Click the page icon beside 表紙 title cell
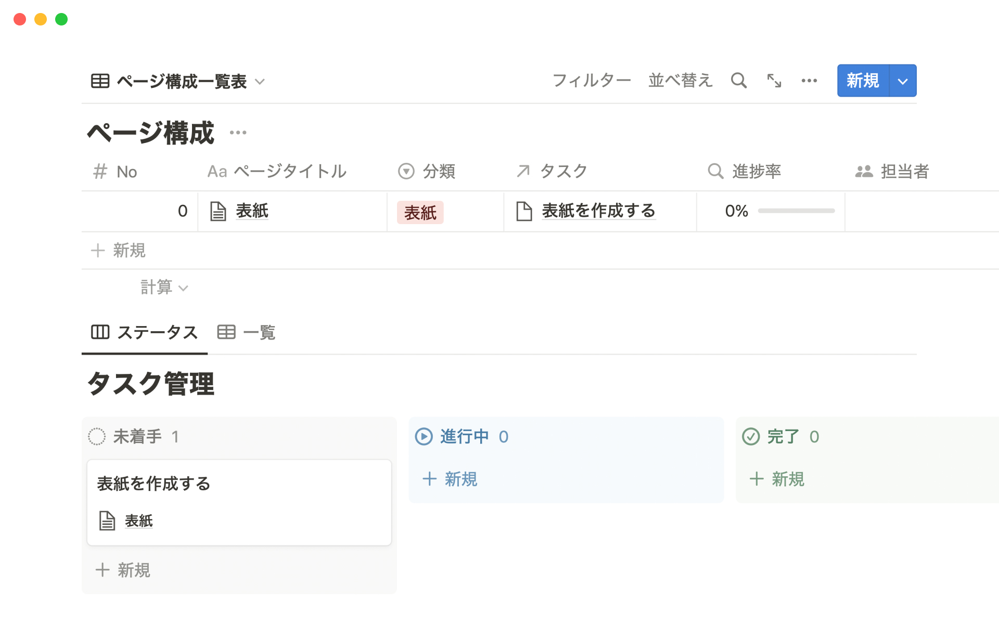Viewport: 999px width, 624px height. (x=218, y=211)
